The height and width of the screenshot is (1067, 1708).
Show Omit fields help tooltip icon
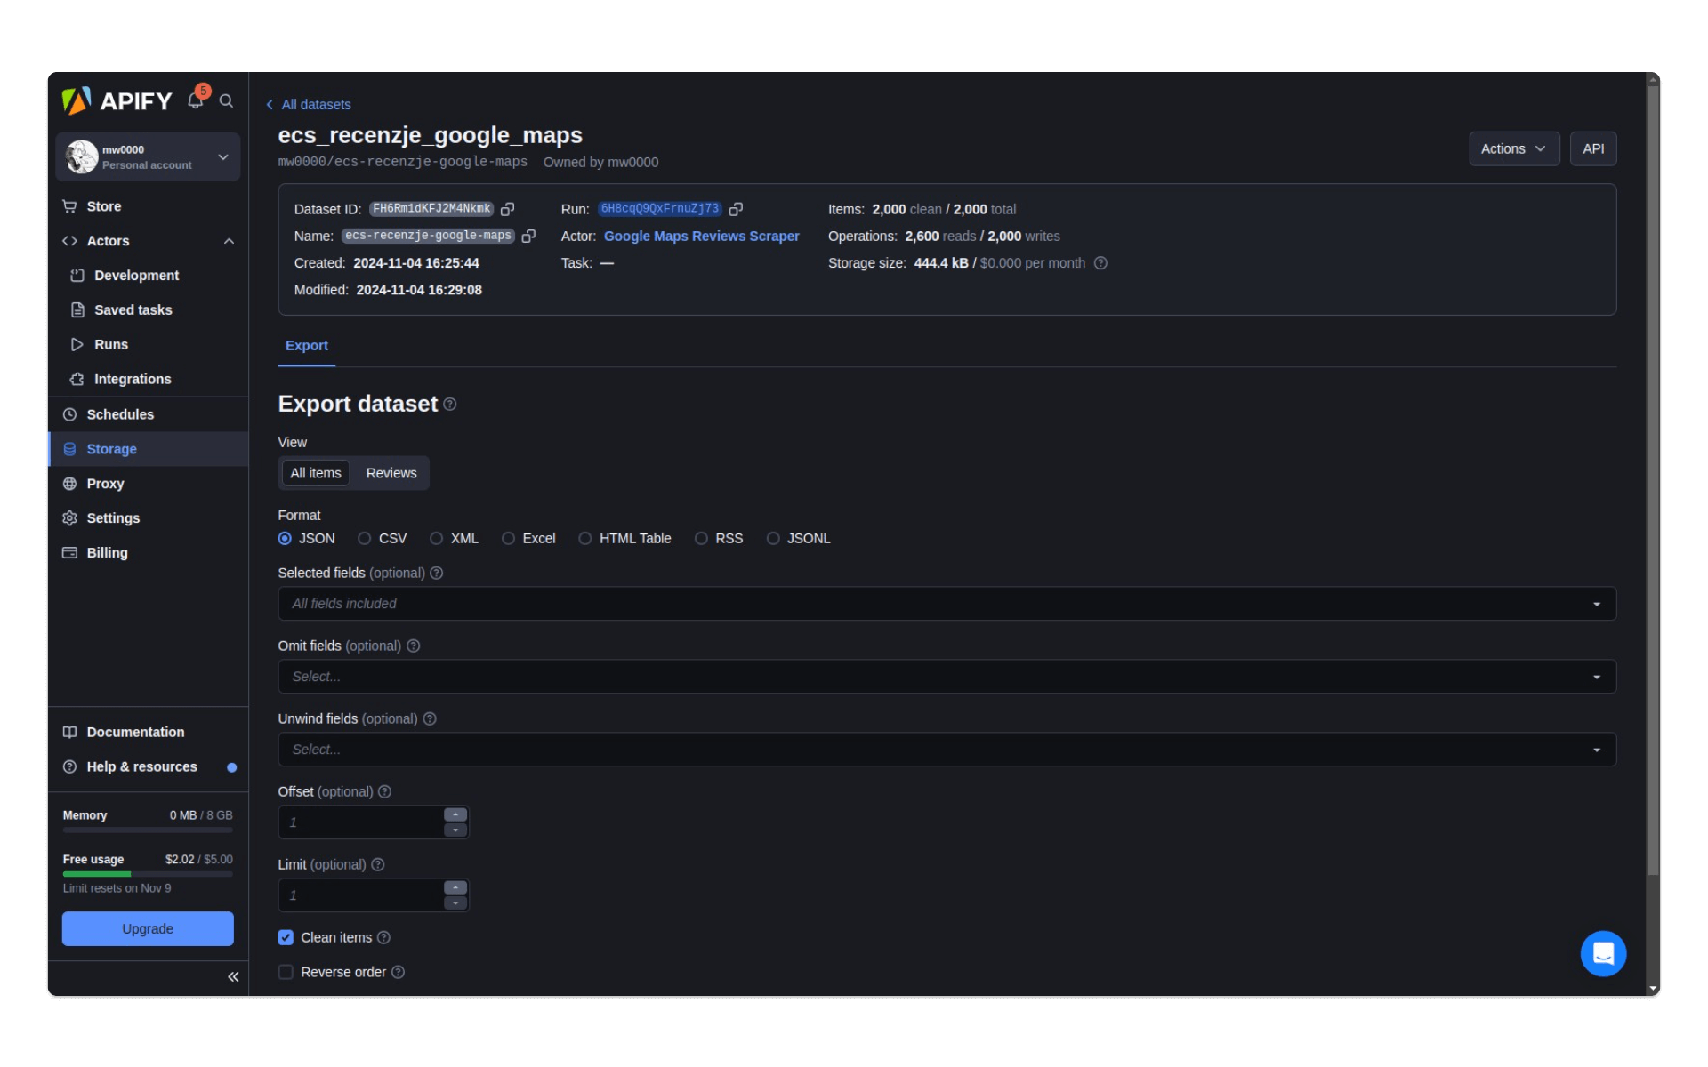click(x=414, y=646)
